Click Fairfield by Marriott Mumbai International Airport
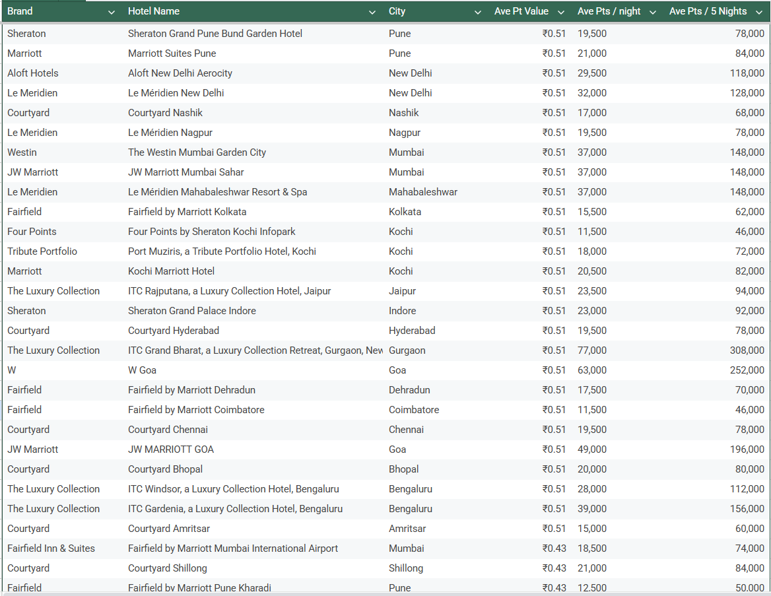This screenshot has height=596, width=771. point(233,548)
